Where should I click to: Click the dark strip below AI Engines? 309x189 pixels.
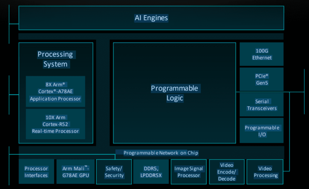(x=151, y=36)
